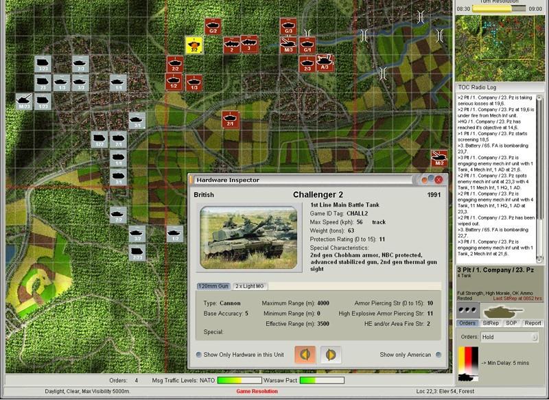Toggle Show only American option
This screenshot has height=400, width=549.
pos(436,355)
